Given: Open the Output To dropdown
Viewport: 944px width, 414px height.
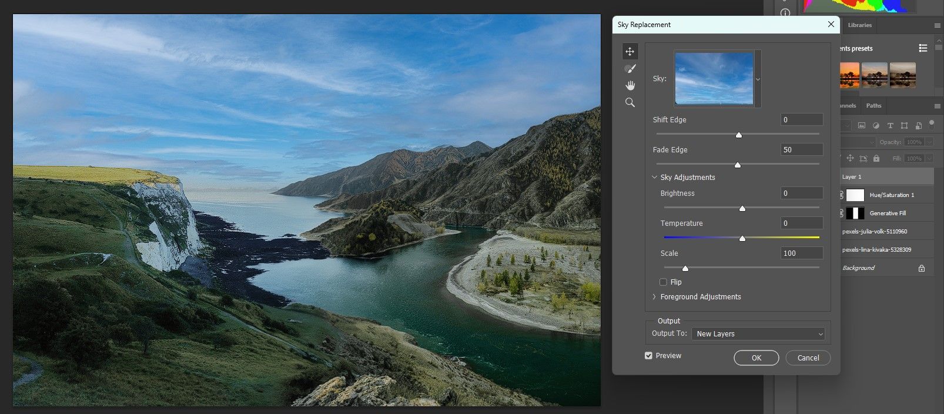Looking at the screenshot, I should click(758, 334).
